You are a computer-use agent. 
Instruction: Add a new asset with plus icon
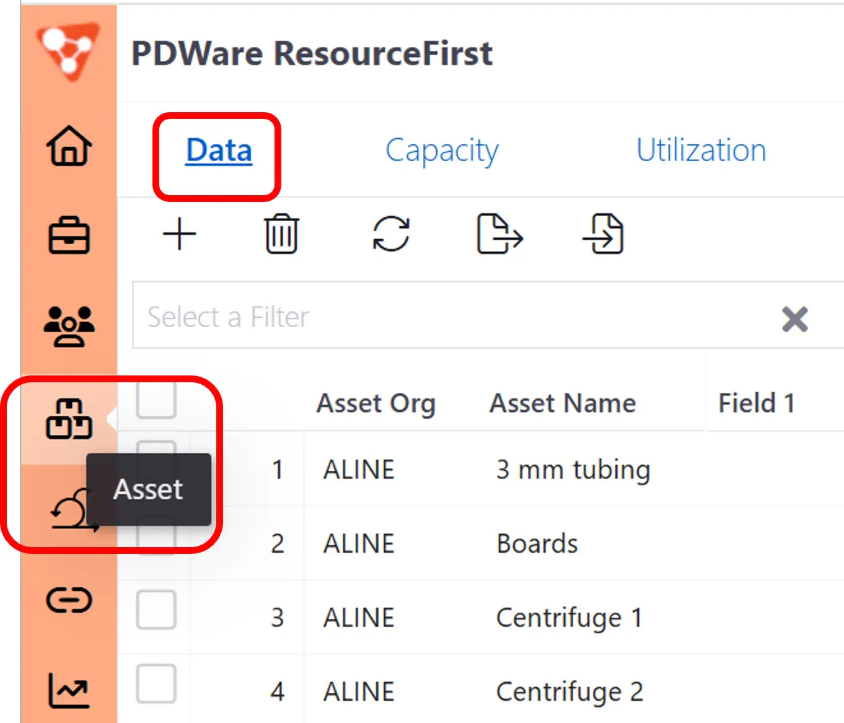[180, 234]
